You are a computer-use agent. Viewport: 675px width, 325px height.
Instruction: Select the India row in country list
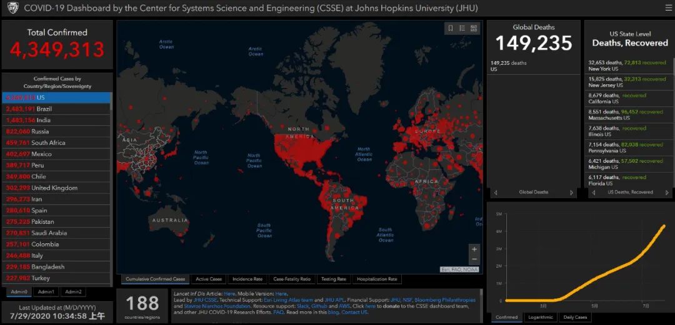[x=56, y=120]
